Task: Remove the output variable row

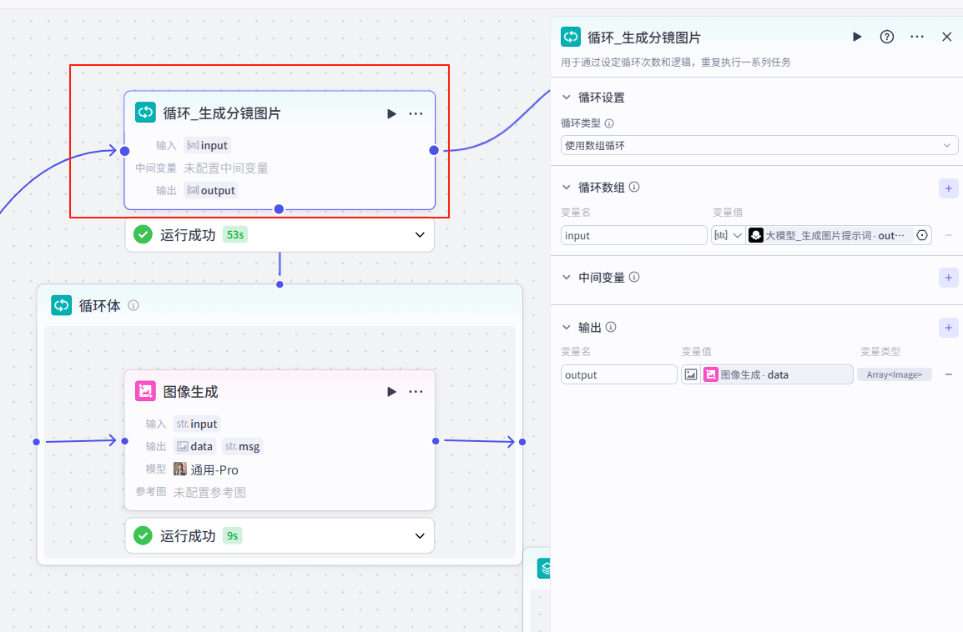Action: (948, 375)
